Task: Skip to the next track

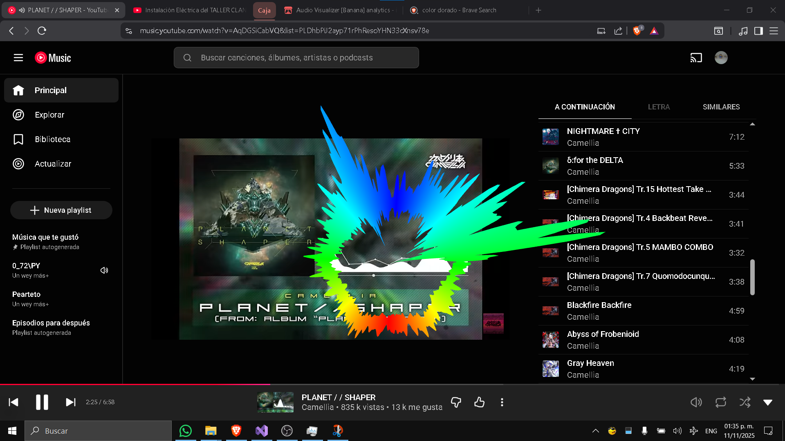Action: pyautogui.click(x=70, y=402)
